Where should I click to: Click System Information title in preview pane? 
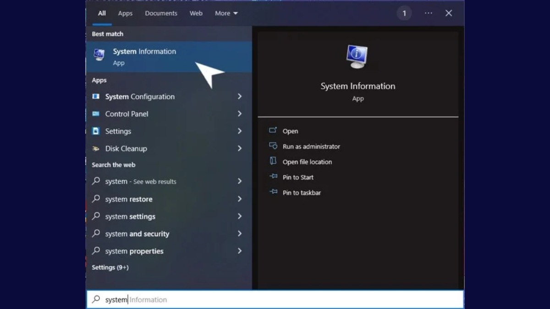coord(357,86)
